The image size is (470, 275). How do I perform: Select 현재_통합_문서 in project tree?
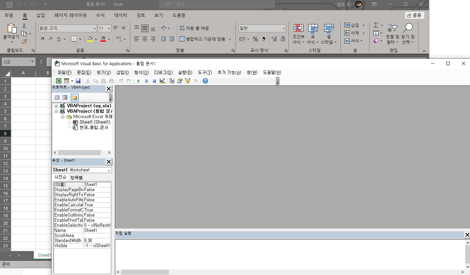(94, 128)
